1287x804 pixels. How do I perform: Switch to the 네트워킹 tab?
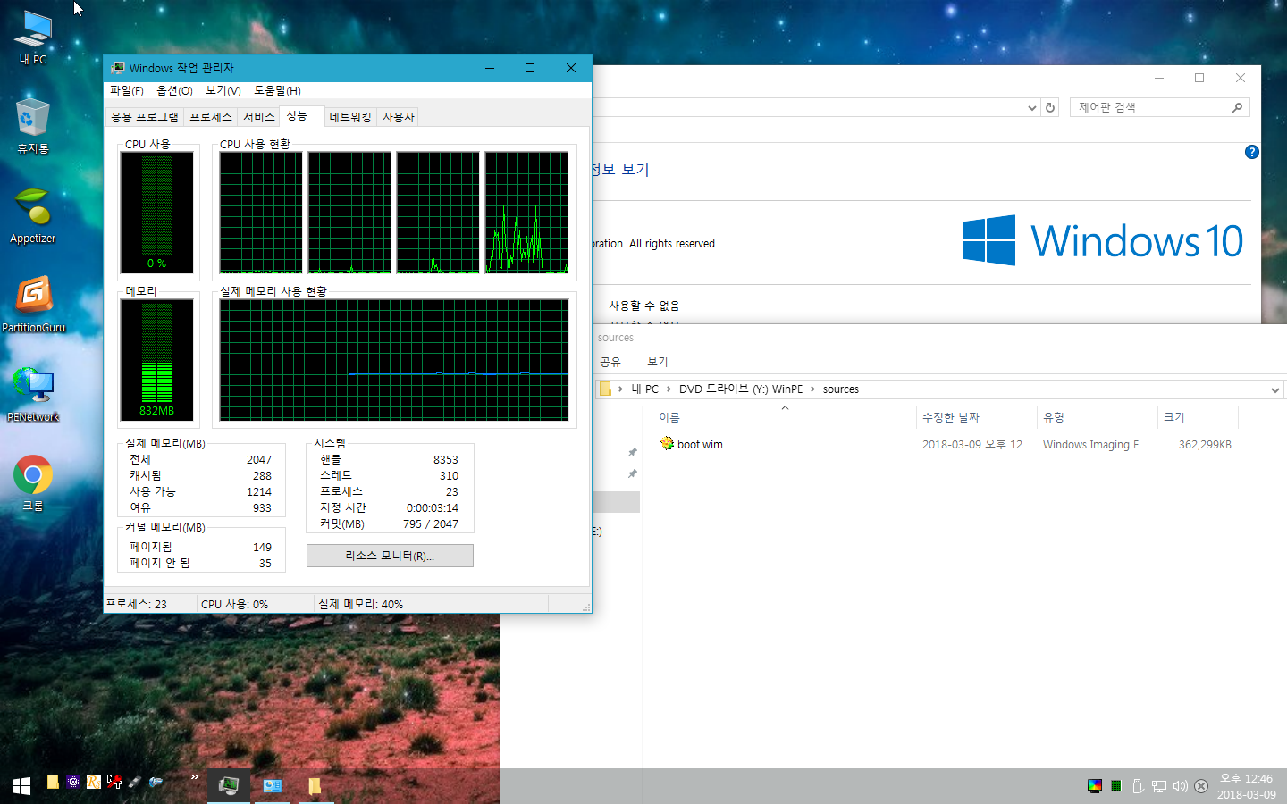350,117
